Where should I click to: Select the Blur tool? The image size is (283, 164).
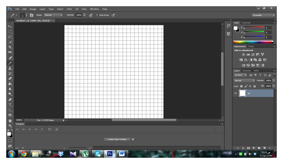pyautogui.click(x=10, y=89)
